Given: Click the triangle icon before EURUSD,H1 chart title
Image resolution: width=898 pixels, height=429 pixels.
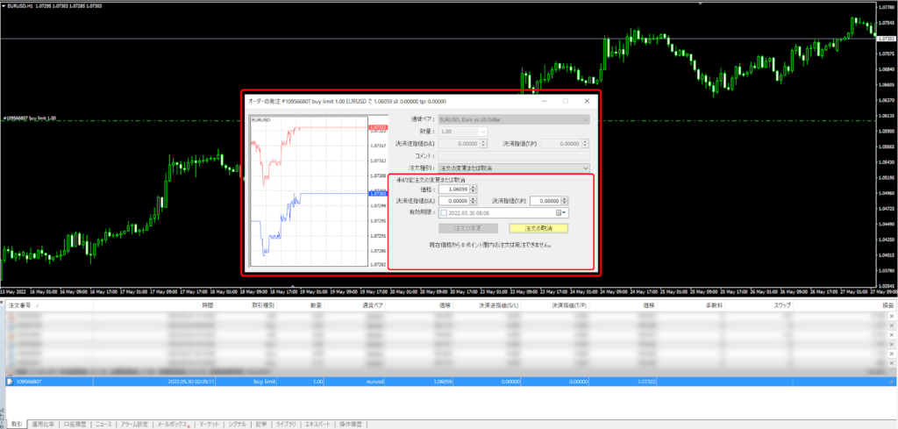Looking at the screenshot, I should pos(3,5).
